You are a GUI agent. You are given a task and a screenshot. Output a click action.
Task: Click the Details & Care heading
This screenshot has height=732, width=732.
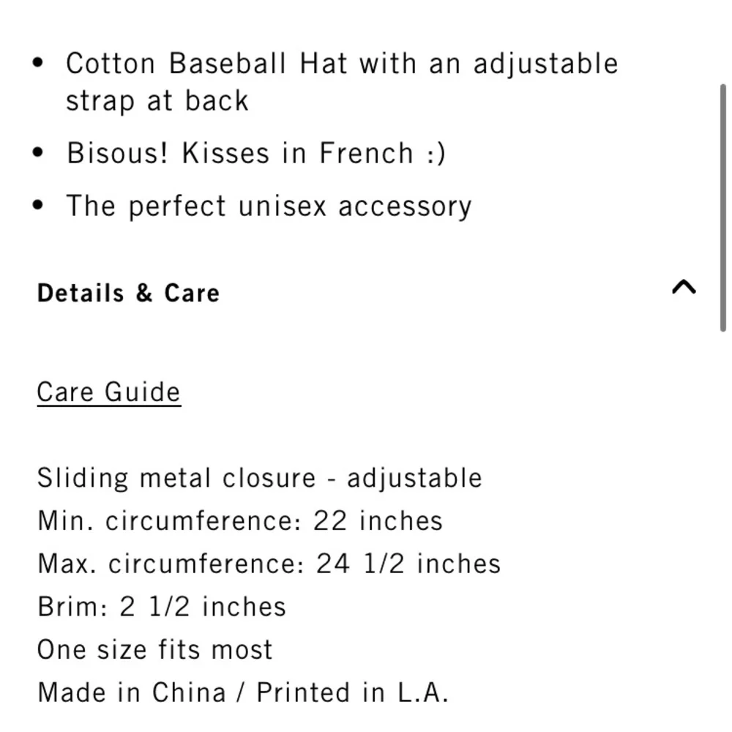[128, 293]
